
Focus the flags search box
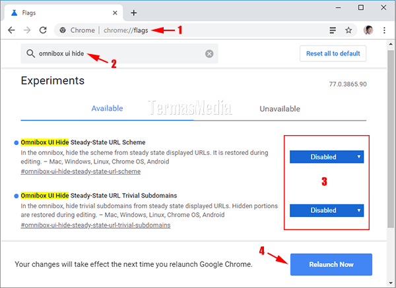(x=119, y=53)
